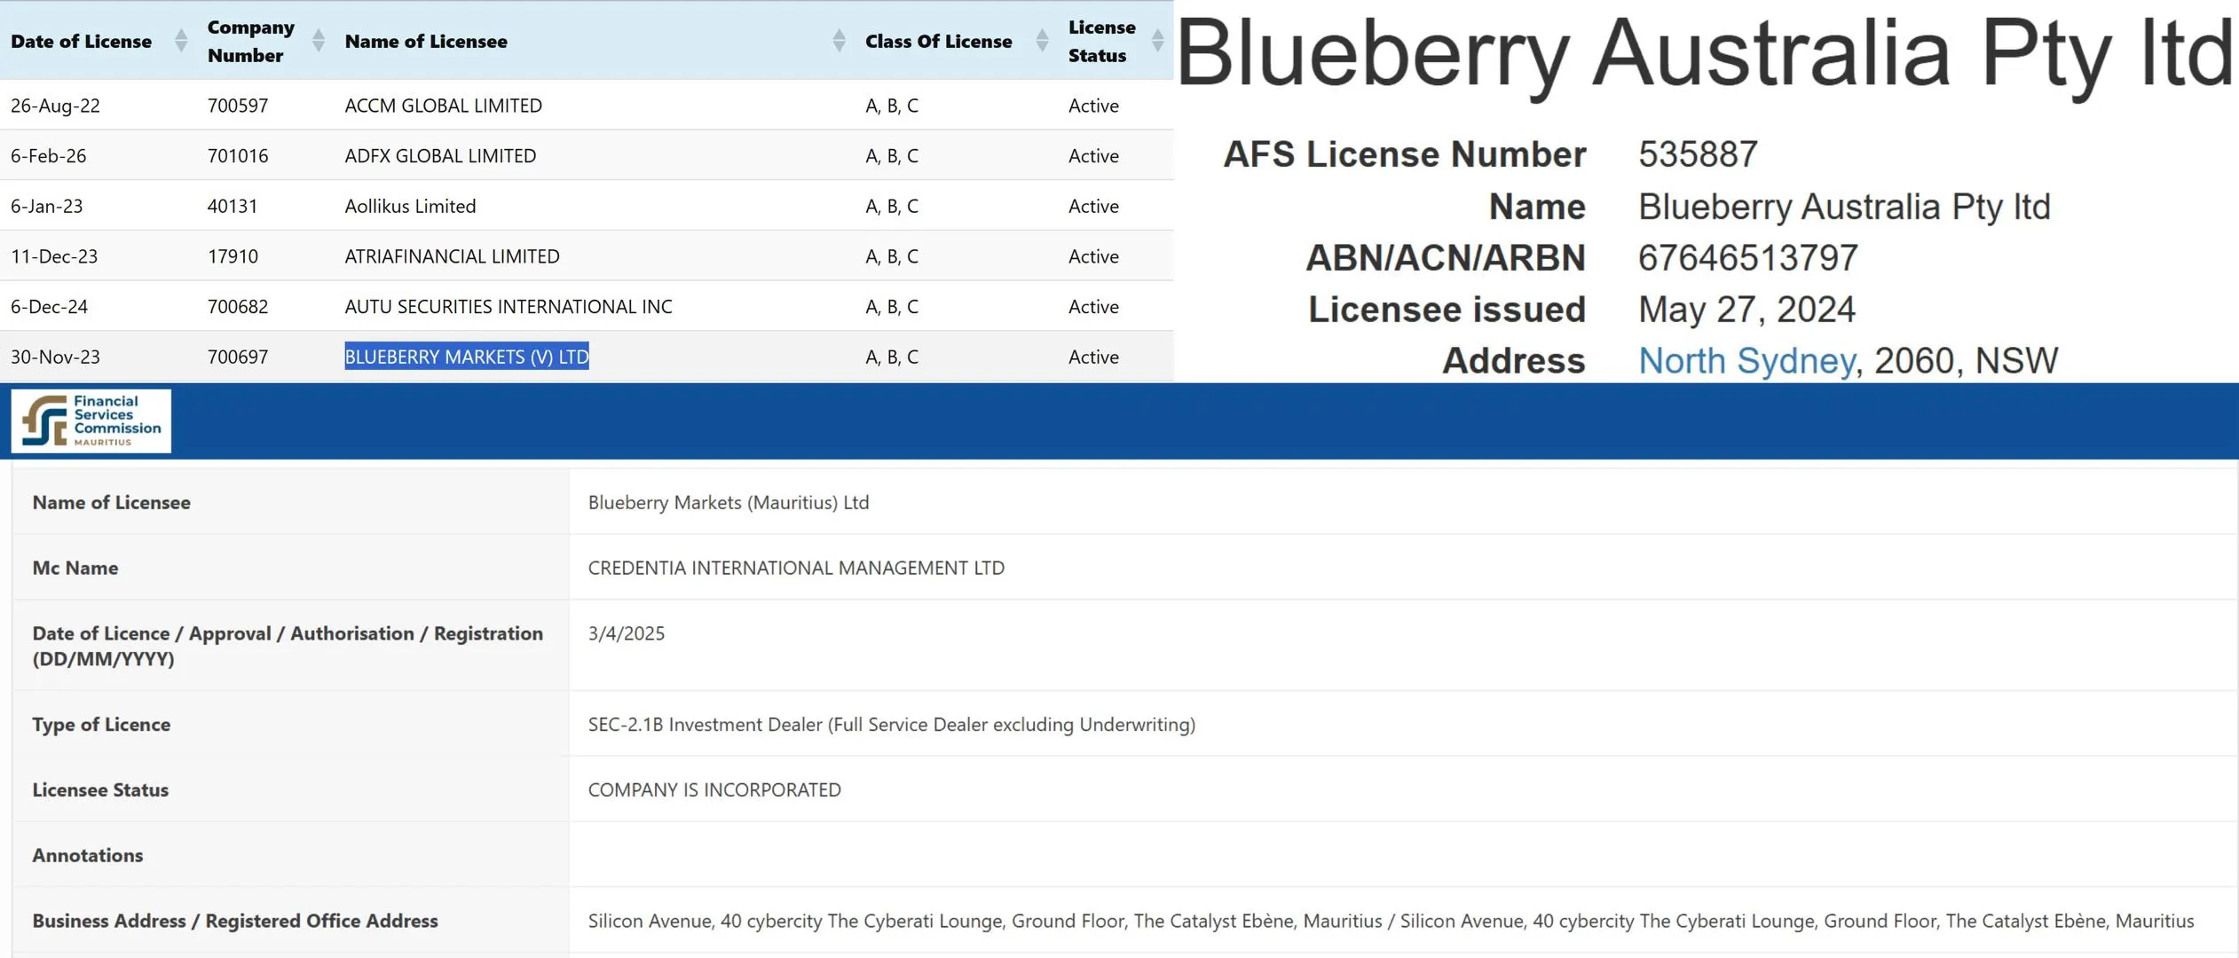Click company number 700597
This screenshot has height=958, width=2239.
(238, 106)
